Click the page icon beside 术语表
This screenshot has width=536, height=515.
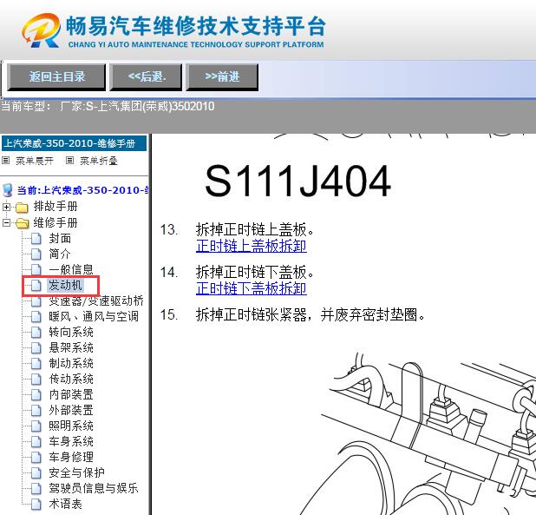pos(36,504)
